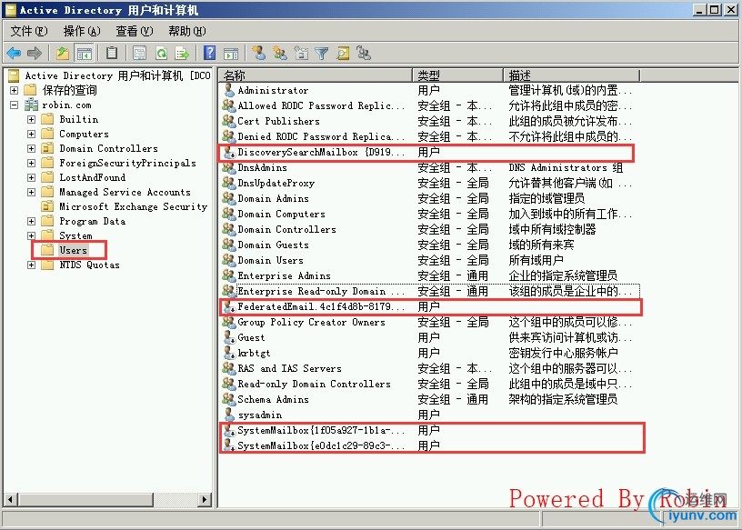Expand the Managed Service Accounts node
742x530 pixels.
[x=31, y=192]
